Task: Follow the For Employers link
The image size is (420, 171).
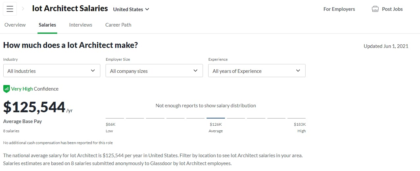Action: point(339,9)
